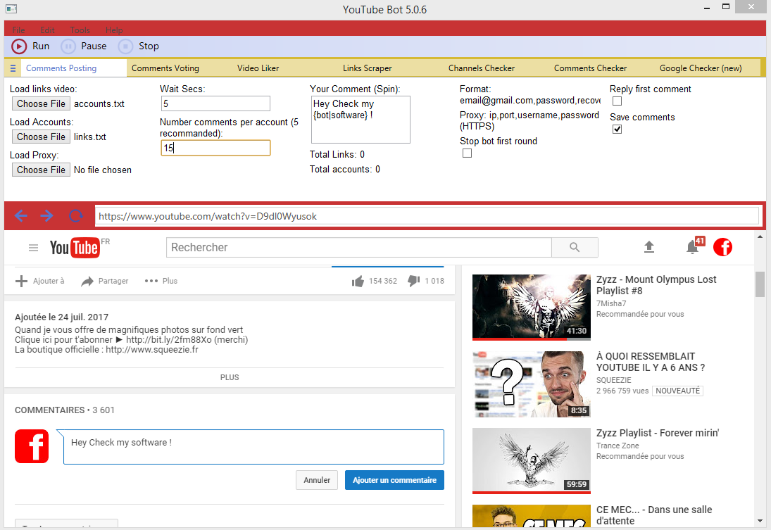Click the Partager share arrow icon
Screen dimensions: 771x530
[x=87, y=282]
